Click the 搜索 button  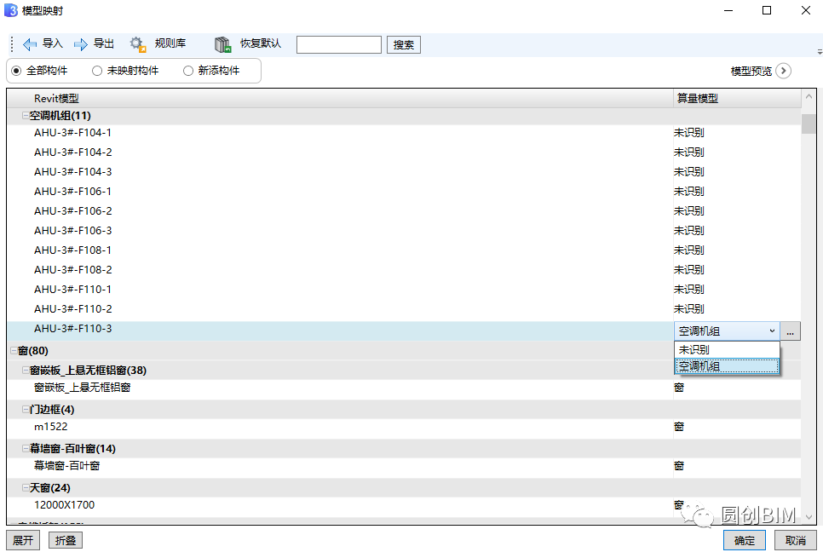point(404,44)
